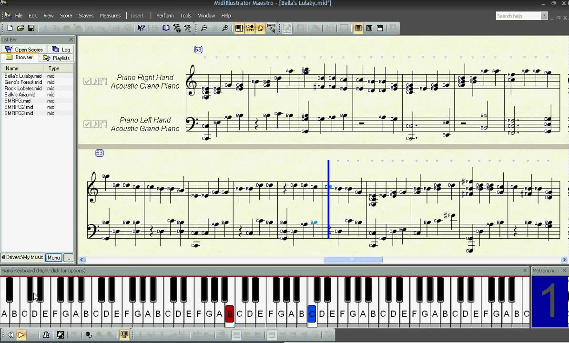Sort the file list by Type column header
The height and width of the screenshot is (343, 569).
click(x=59, y=68)
